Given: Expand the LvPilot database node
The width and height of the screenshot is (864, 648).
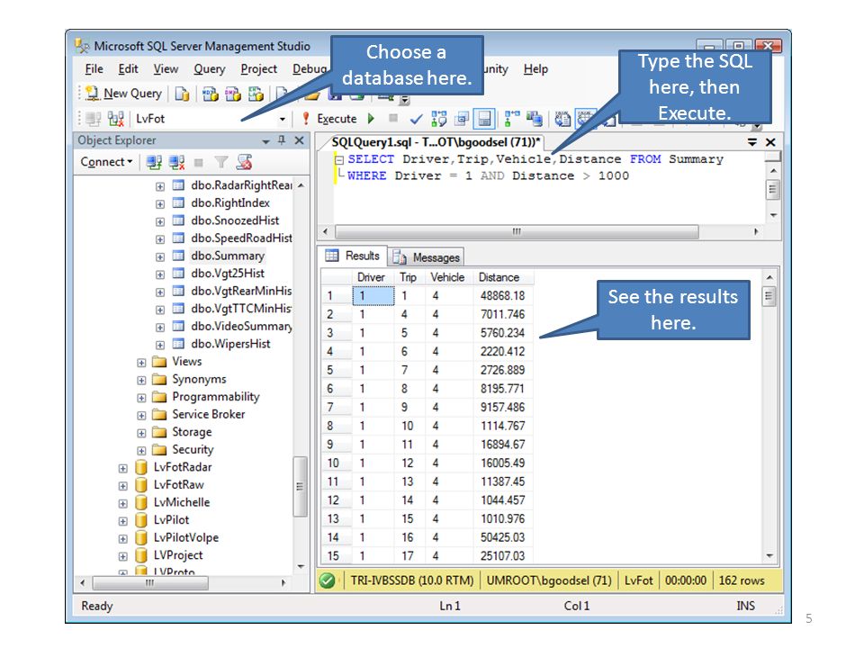Looking at the screenshot, I should coord(123,521).
